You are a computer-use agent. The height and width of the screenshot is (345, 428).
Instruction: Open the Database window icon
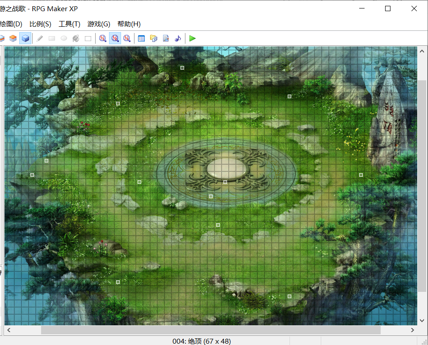[141, 38]
